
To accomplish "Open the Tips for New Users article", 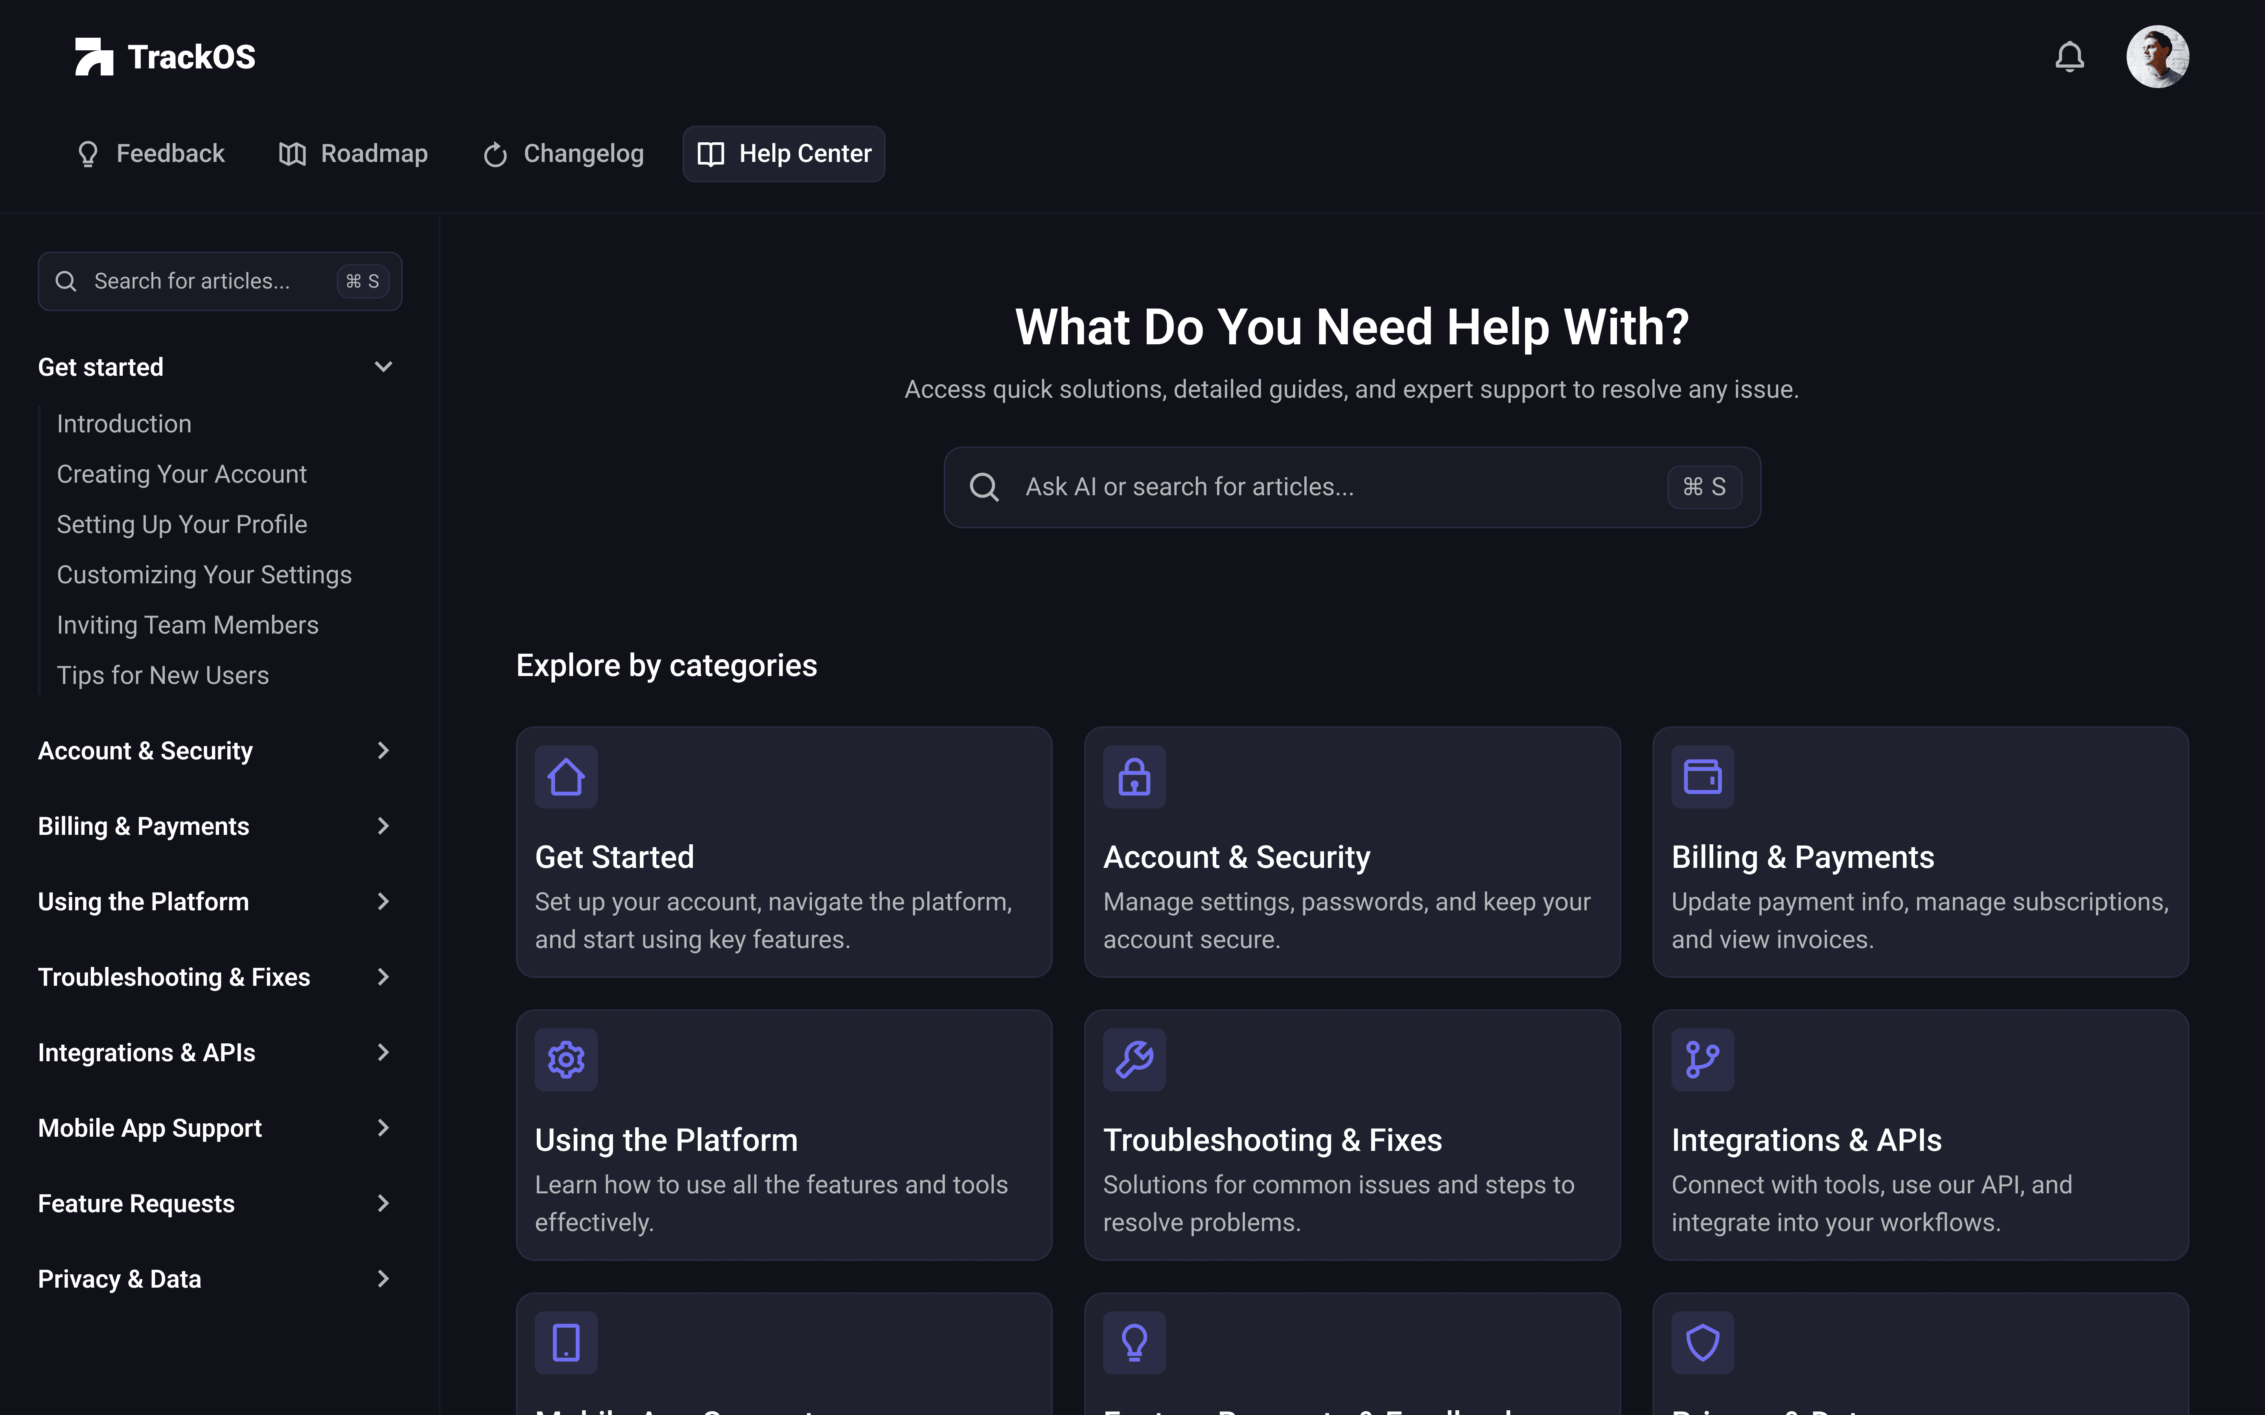I will tap(163, 676).
